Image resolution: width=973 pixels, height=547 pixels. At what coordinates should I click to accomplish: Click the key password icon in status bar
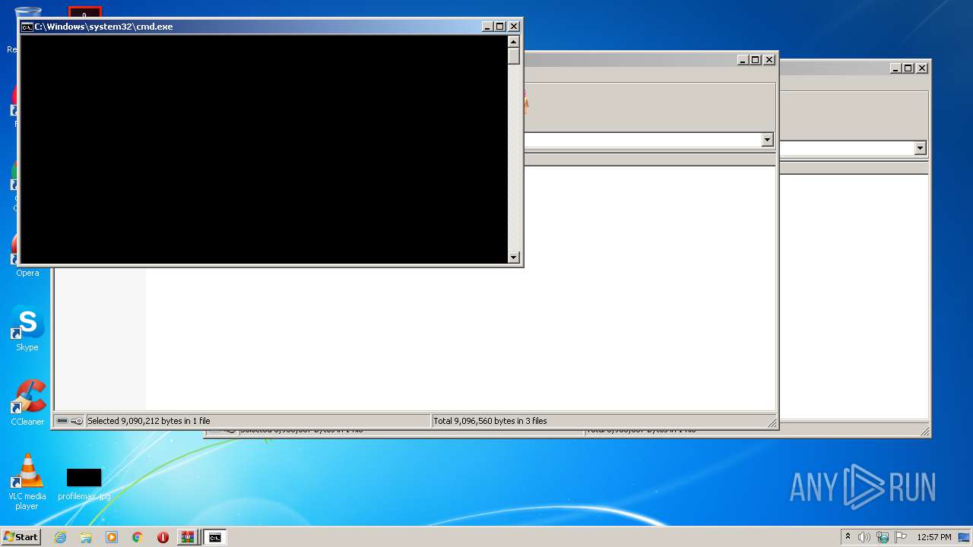(x=77, y=421)
